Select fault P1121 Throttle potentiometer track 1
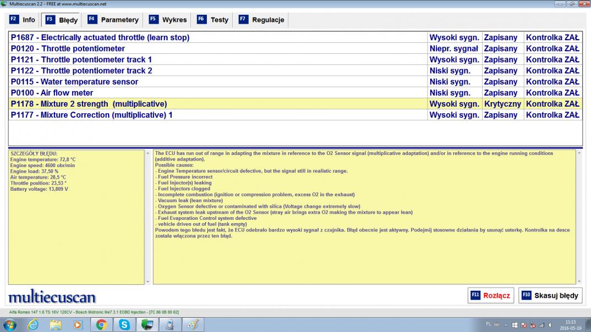The image size is (591, 332). click(295, 59)
